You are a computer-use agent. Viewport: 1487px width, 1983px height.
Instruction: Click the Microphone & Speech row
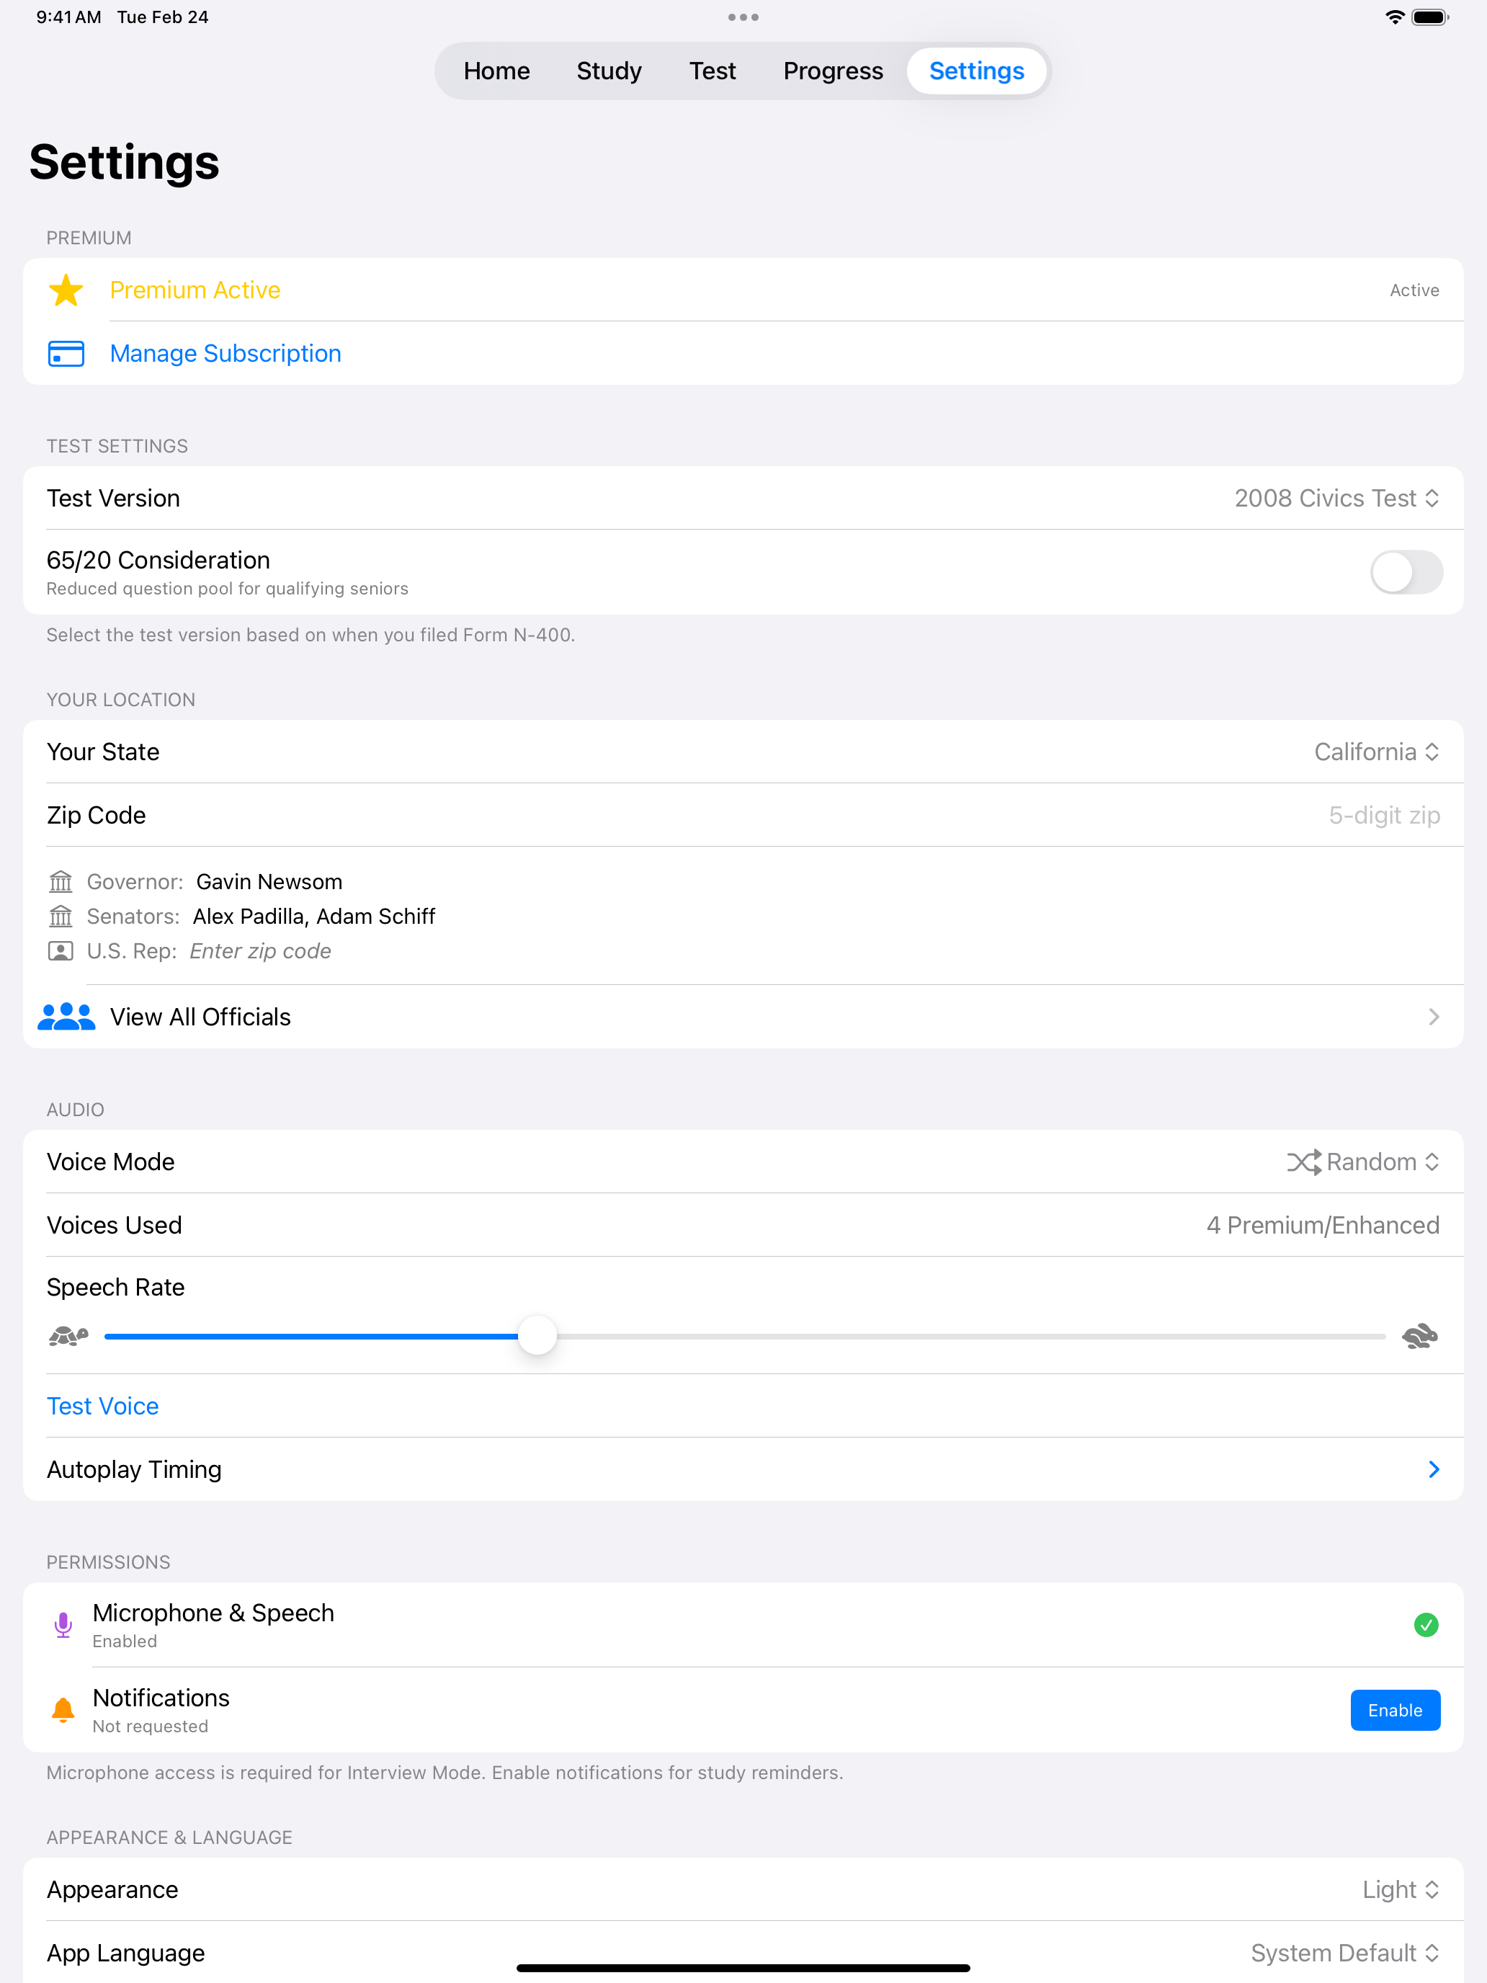coord(743,1624)
